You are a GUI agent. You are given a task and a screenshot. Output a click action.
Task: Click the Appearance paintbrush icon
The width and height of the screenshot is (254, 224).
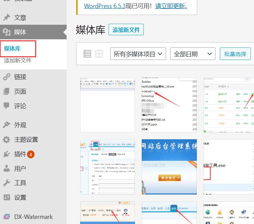click(6, 125)
